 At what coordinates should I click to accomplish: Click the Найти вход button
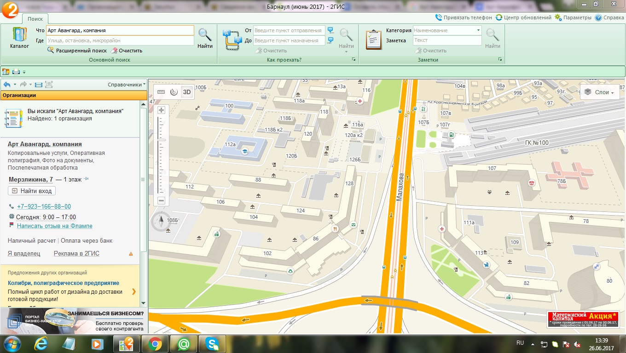click(32, 191)
